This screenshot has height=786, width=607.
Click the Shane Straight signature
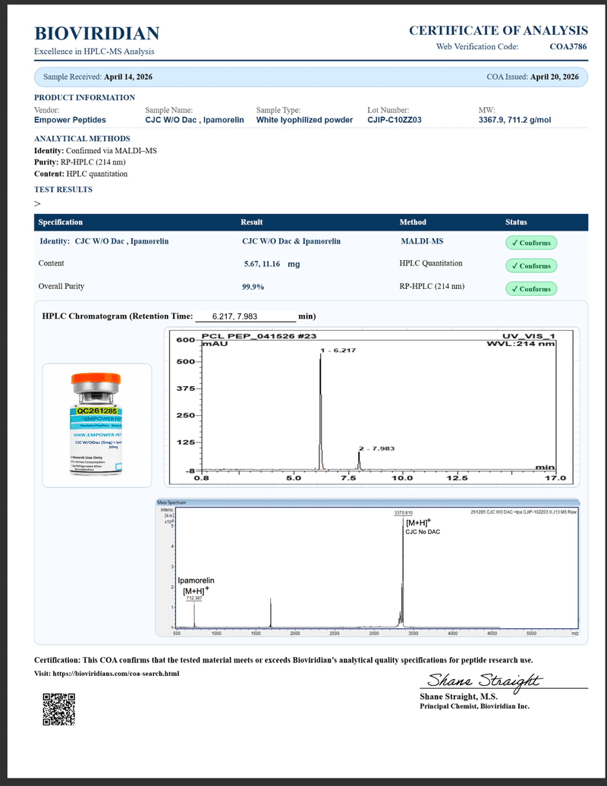[x=484, y=681]
